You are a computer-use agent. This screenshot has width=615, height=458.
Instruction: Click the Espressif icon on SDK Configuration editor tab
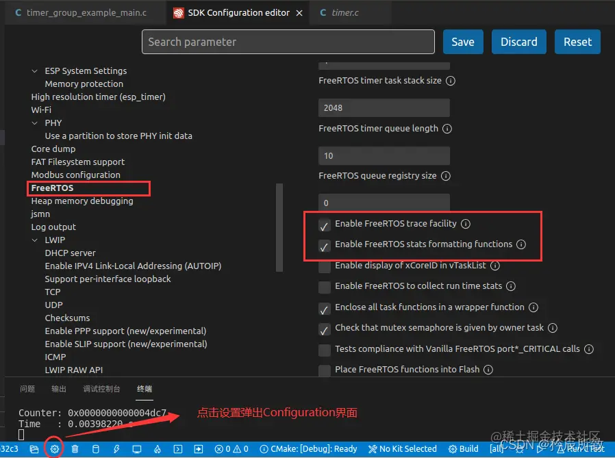point(179,13)
